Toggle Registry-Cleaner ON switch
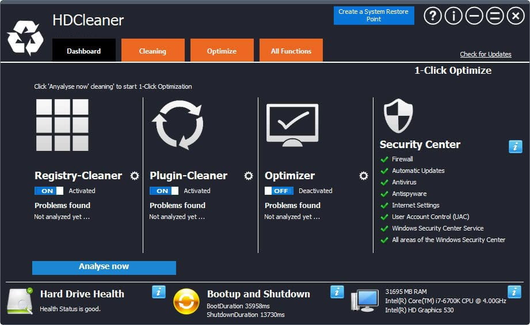The width and height of the screenshot is (530, 325). coord(49,191)
